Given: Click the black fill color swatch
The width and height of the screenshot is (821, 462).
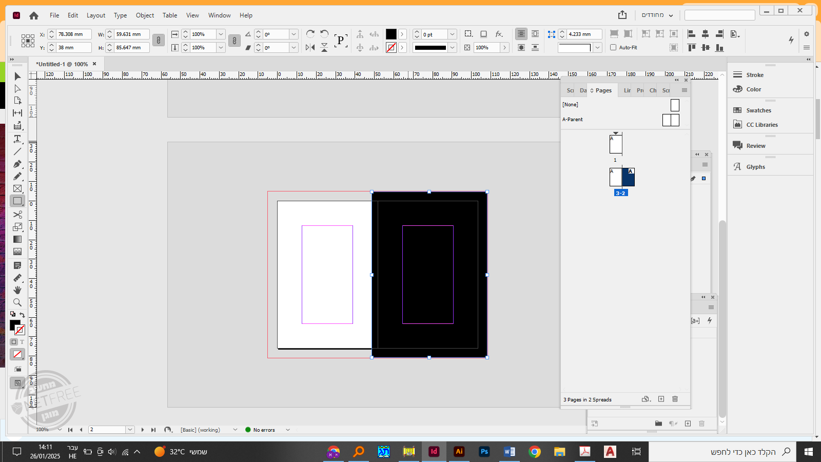Looking at the screenshot, I should [391, 34].
